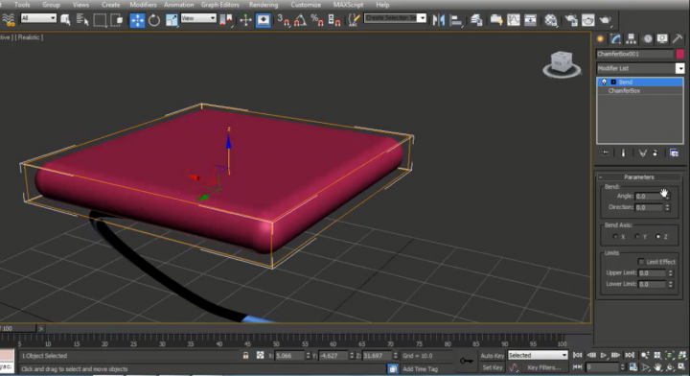
Task: Select the Y bend axis option
Action: point(636,237)
